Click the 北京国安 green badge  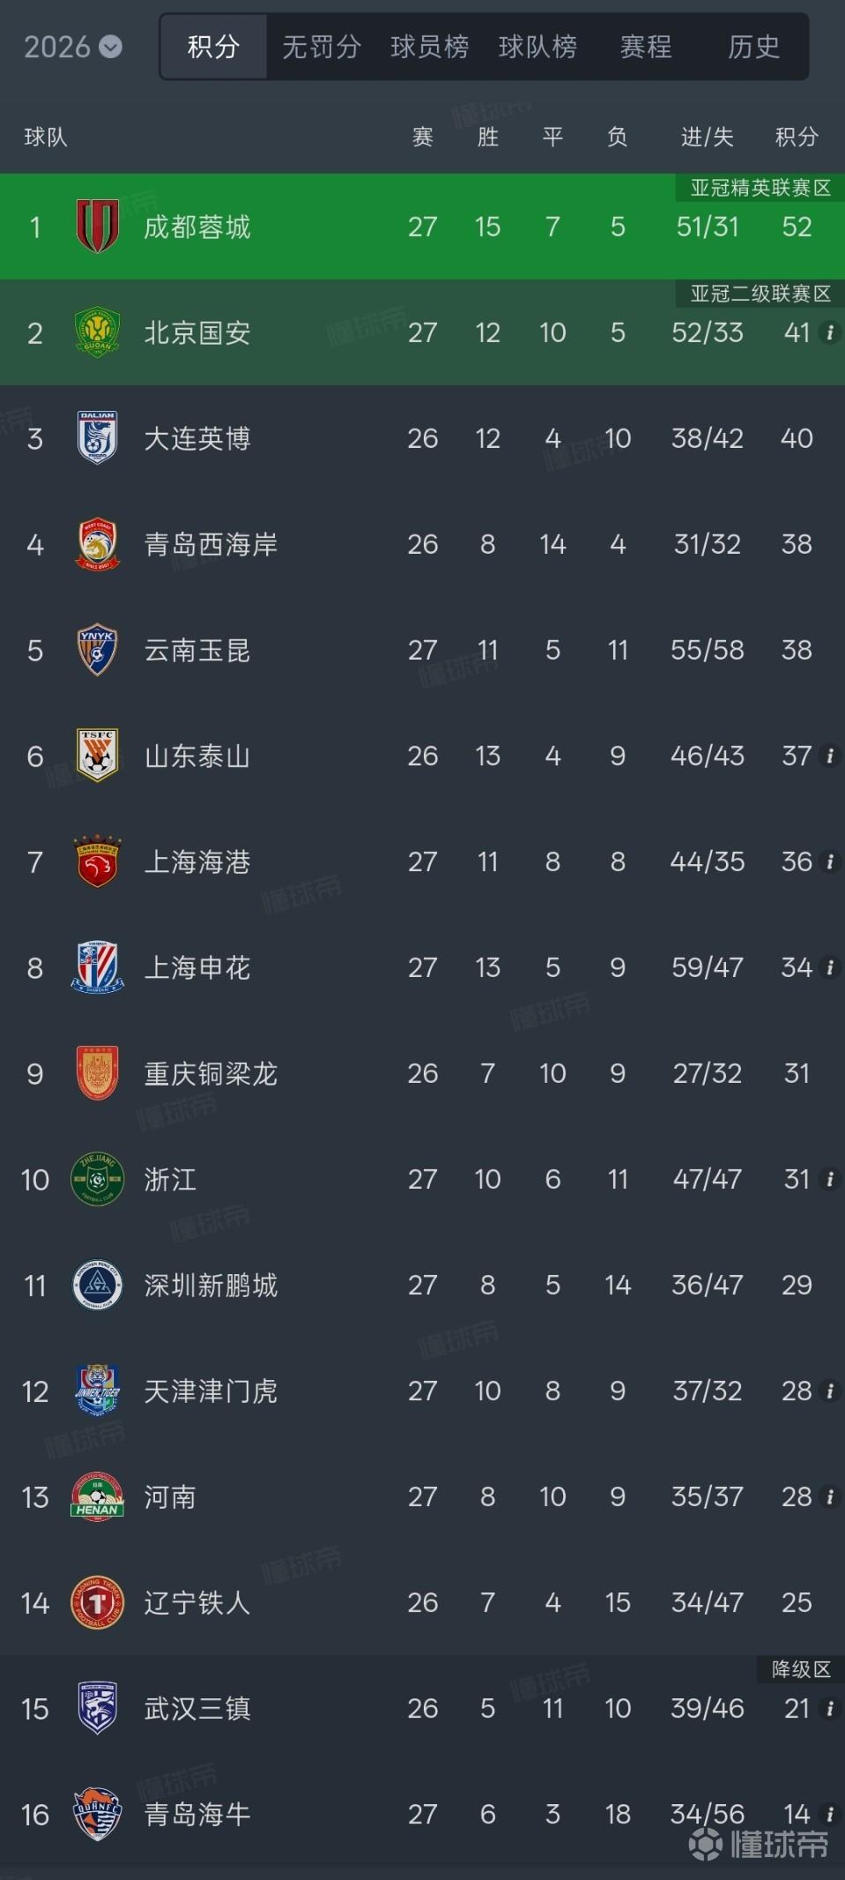point(98,332)
